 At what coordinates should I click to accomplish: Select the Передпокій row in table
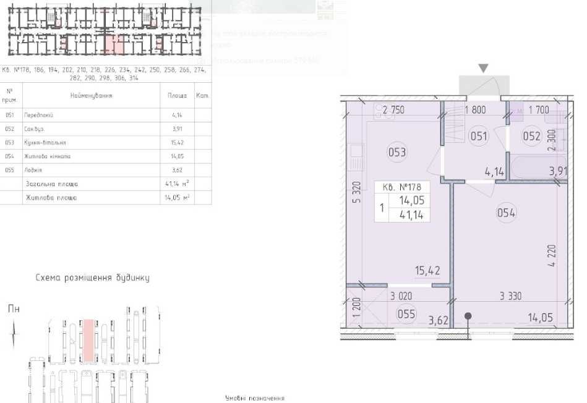coord(106,115)
